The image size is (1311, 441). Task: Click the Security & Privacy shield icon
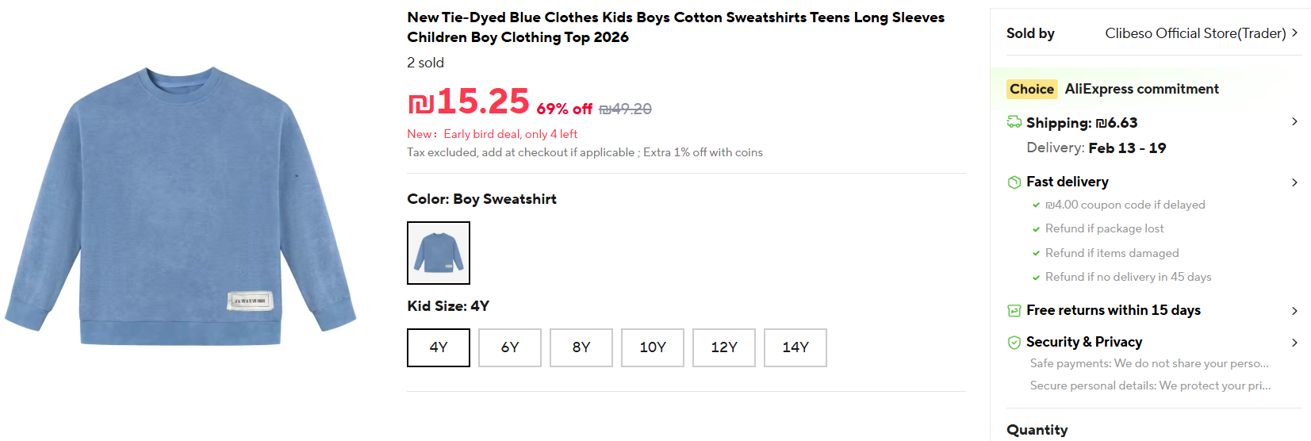coord(1014,343)
